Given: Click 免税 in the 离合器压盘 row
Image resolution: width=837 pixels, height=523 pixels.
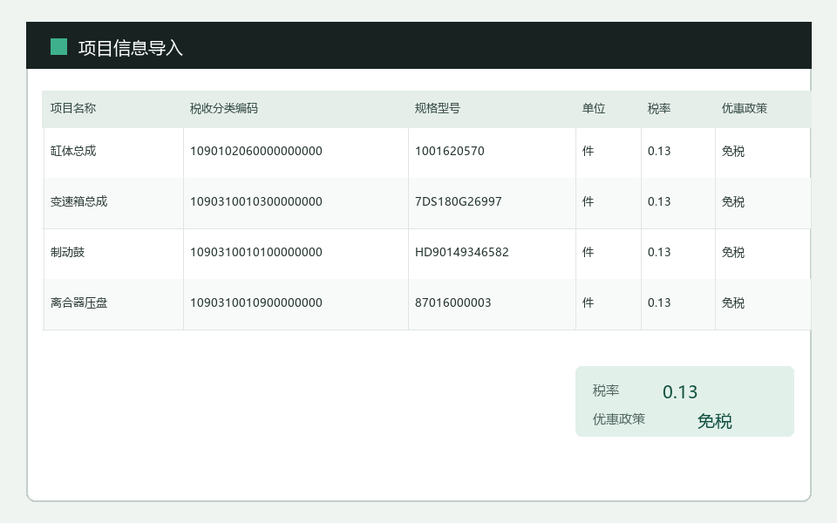Looking at the screenshot, I should click(x=733, y=302).
